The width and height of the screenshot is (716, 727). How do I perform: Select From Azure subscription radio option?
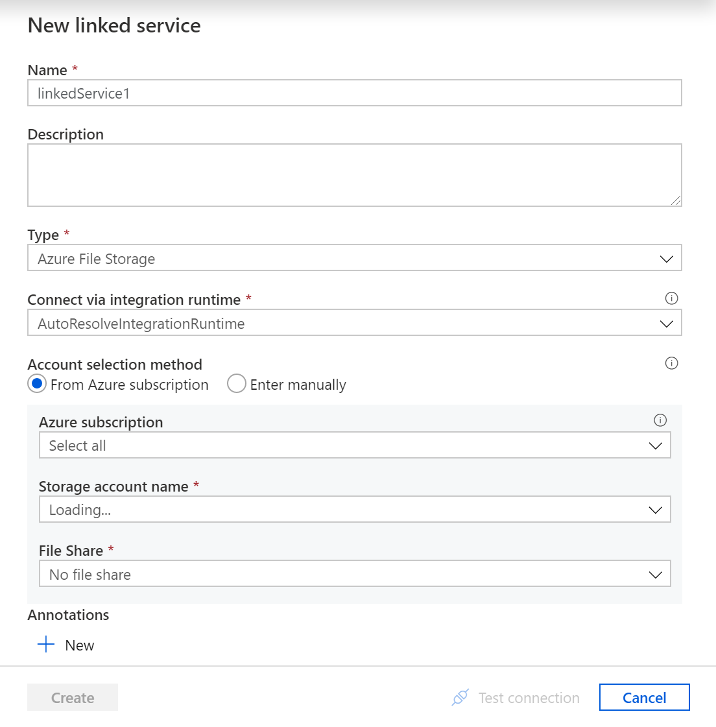(x=37, y=384)
